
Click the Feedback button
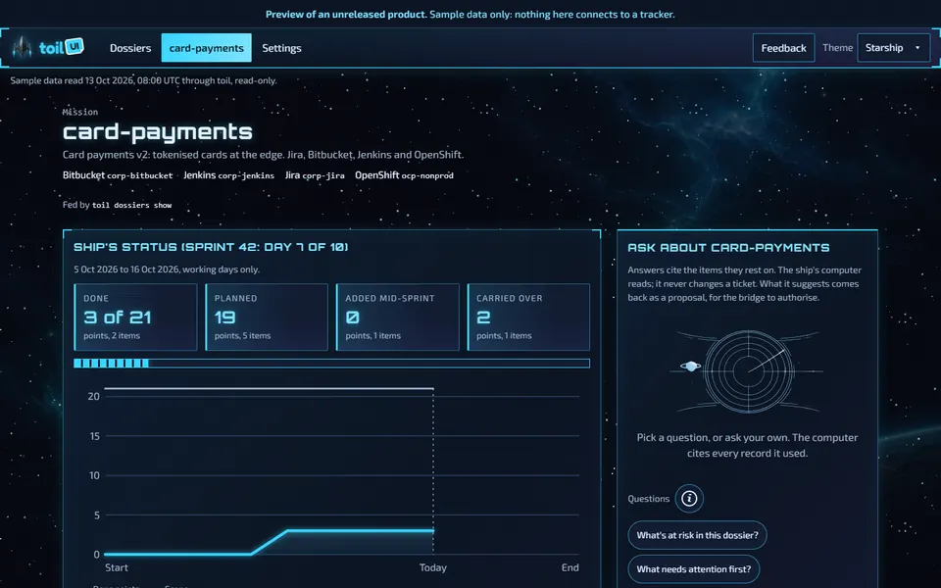pyautogui.click(x=783, y=48)
